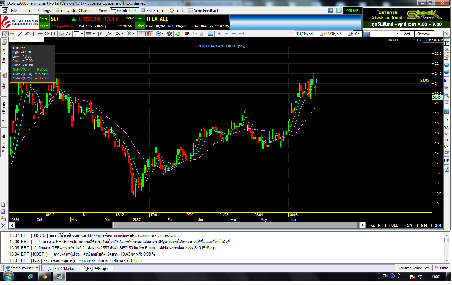
Task: Open the saved template combo box
Action: point(385,34)
